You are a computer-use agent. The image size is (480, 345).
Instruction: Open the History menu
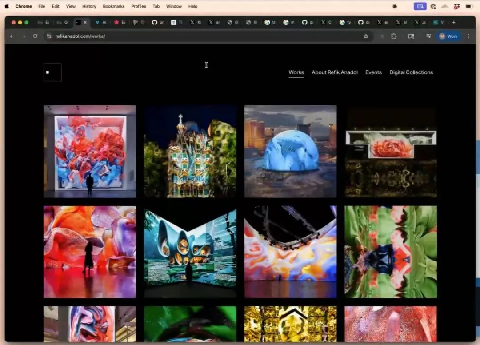tap(89, 6)
